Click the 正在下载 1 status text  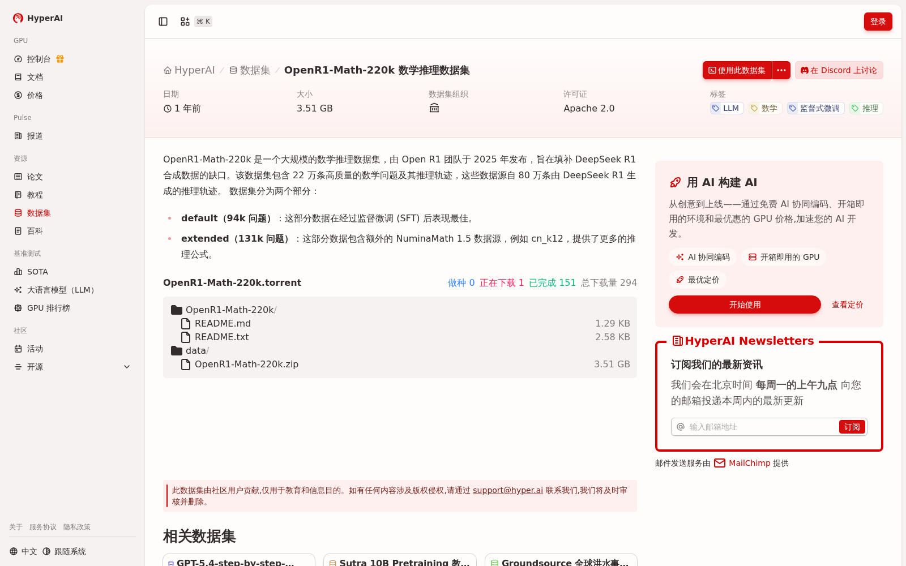tap(502, 282)
